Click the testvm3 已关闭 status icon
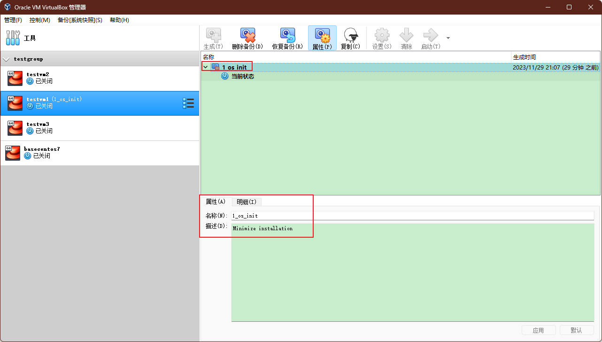The width and height of the screenshot is (602, 342). pos(30,131)
